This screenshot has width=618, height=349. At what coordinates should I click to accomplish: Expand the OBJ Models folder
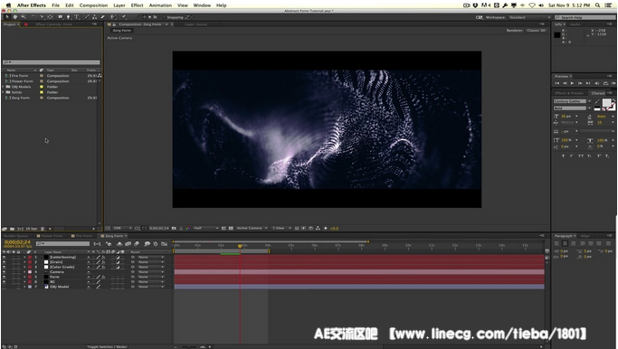4,87
